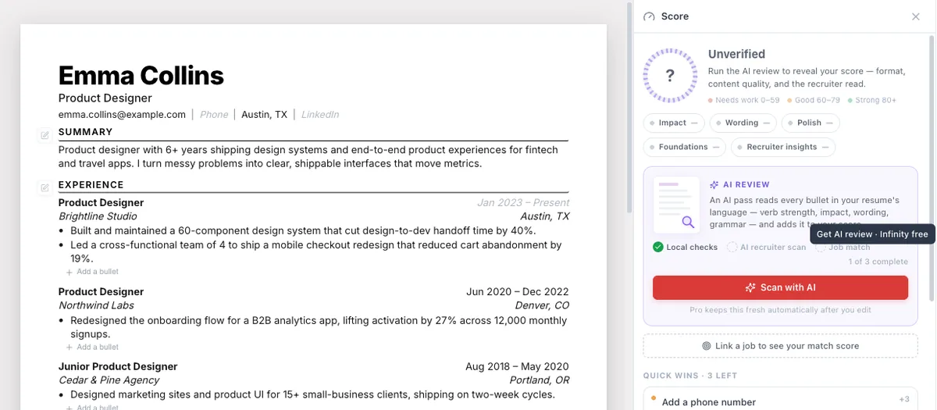The width and height of the screenshot is (937, 410).
Task: Open the Foundations category chip
Action: (685, 147)
